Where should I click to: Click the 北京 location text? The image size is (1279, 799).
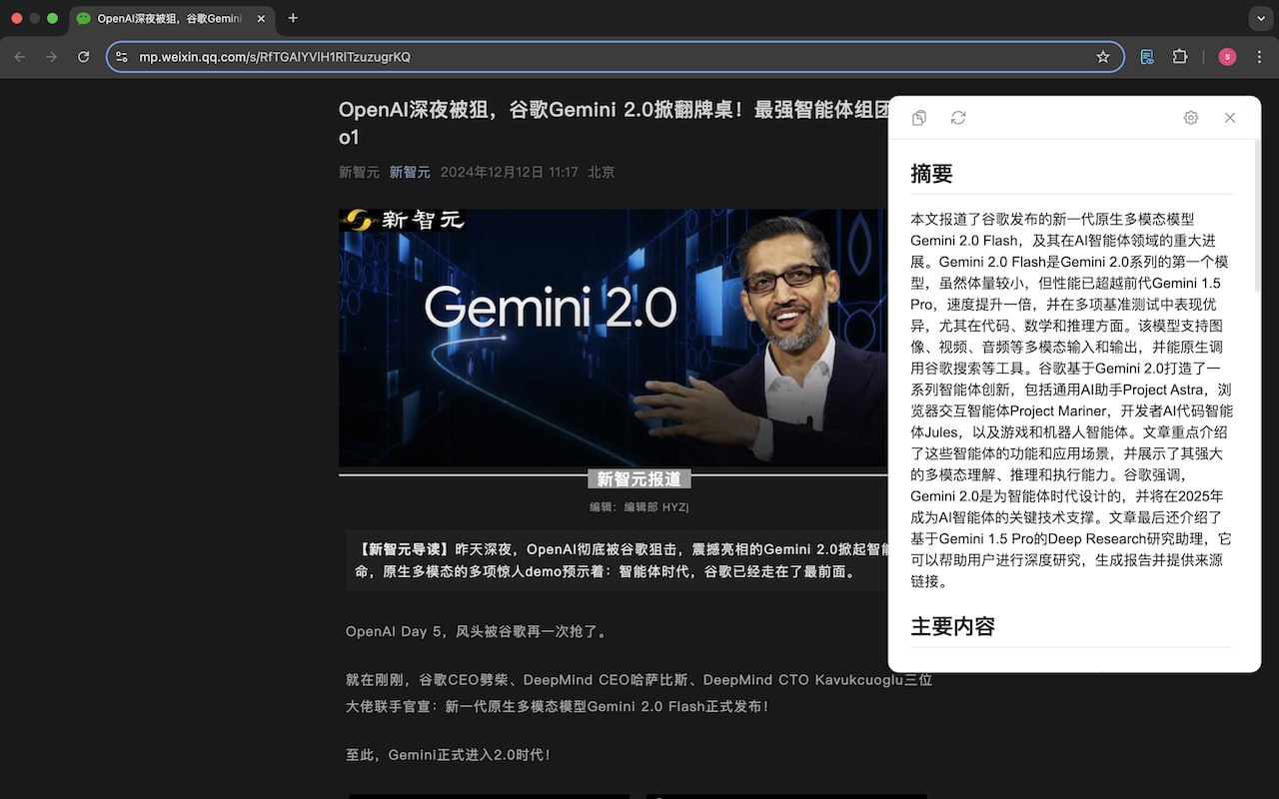[602, 172]
